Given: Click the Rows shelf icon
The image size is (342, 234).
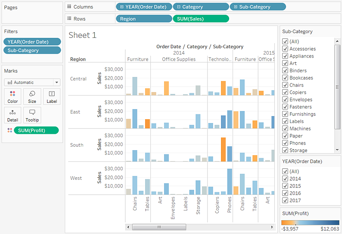Looking at the screenshot, I should tap(69, 18).
